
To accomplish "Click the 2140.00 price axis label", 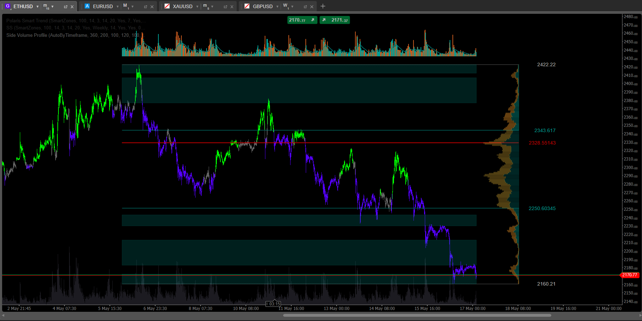I will [x=630, y=302].
